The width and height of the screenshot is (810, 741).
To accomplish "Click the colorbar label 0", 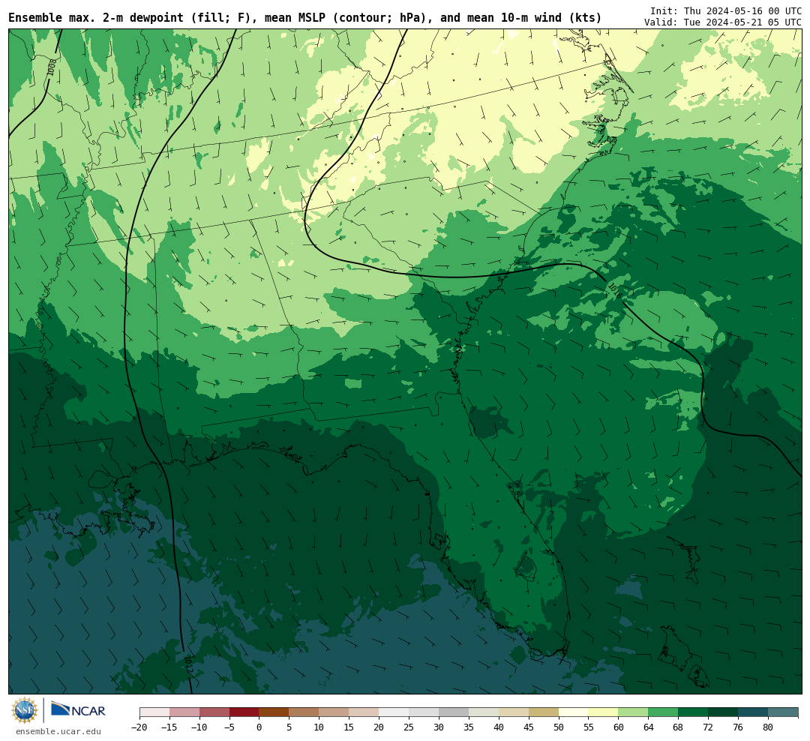I will (x=259, y=727).
